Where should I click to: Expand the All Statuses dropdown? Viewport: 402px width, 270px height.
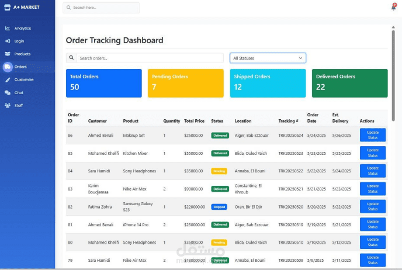268,58
